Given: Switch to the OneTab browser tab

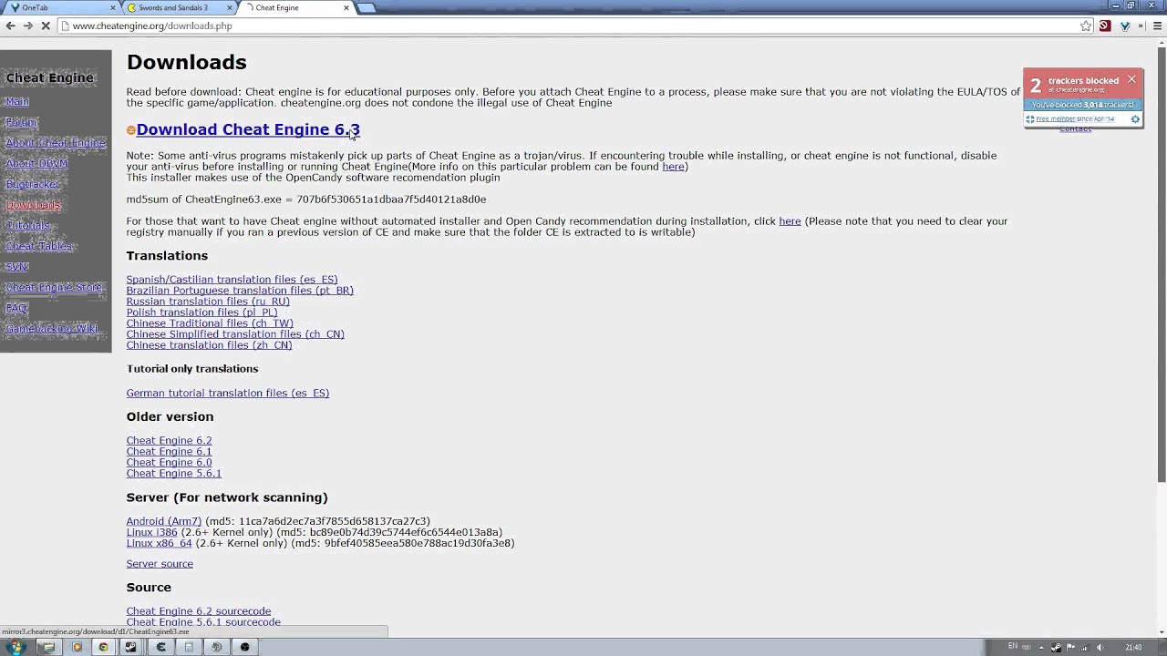Looking at the screenshot, I should tap(59, 8).
